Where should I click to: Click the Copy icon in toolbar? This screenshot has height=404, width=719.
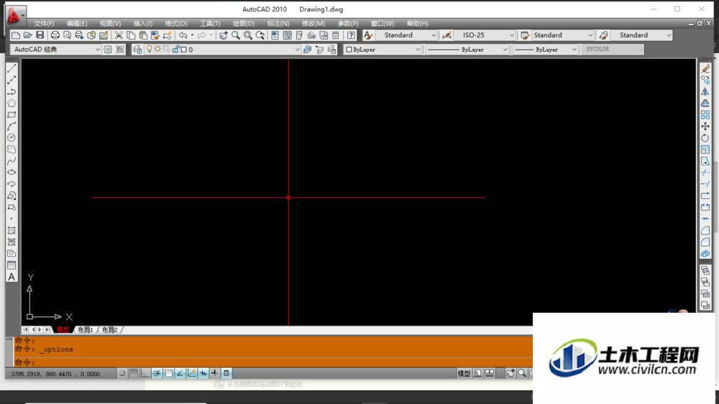click(131, 35)
